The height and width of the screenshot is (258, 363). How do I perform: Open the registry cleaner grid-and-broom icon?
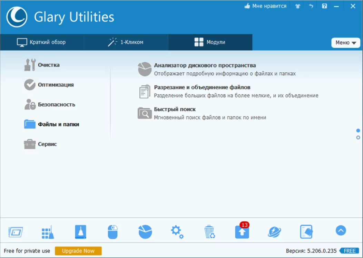(x=48, y=232)
